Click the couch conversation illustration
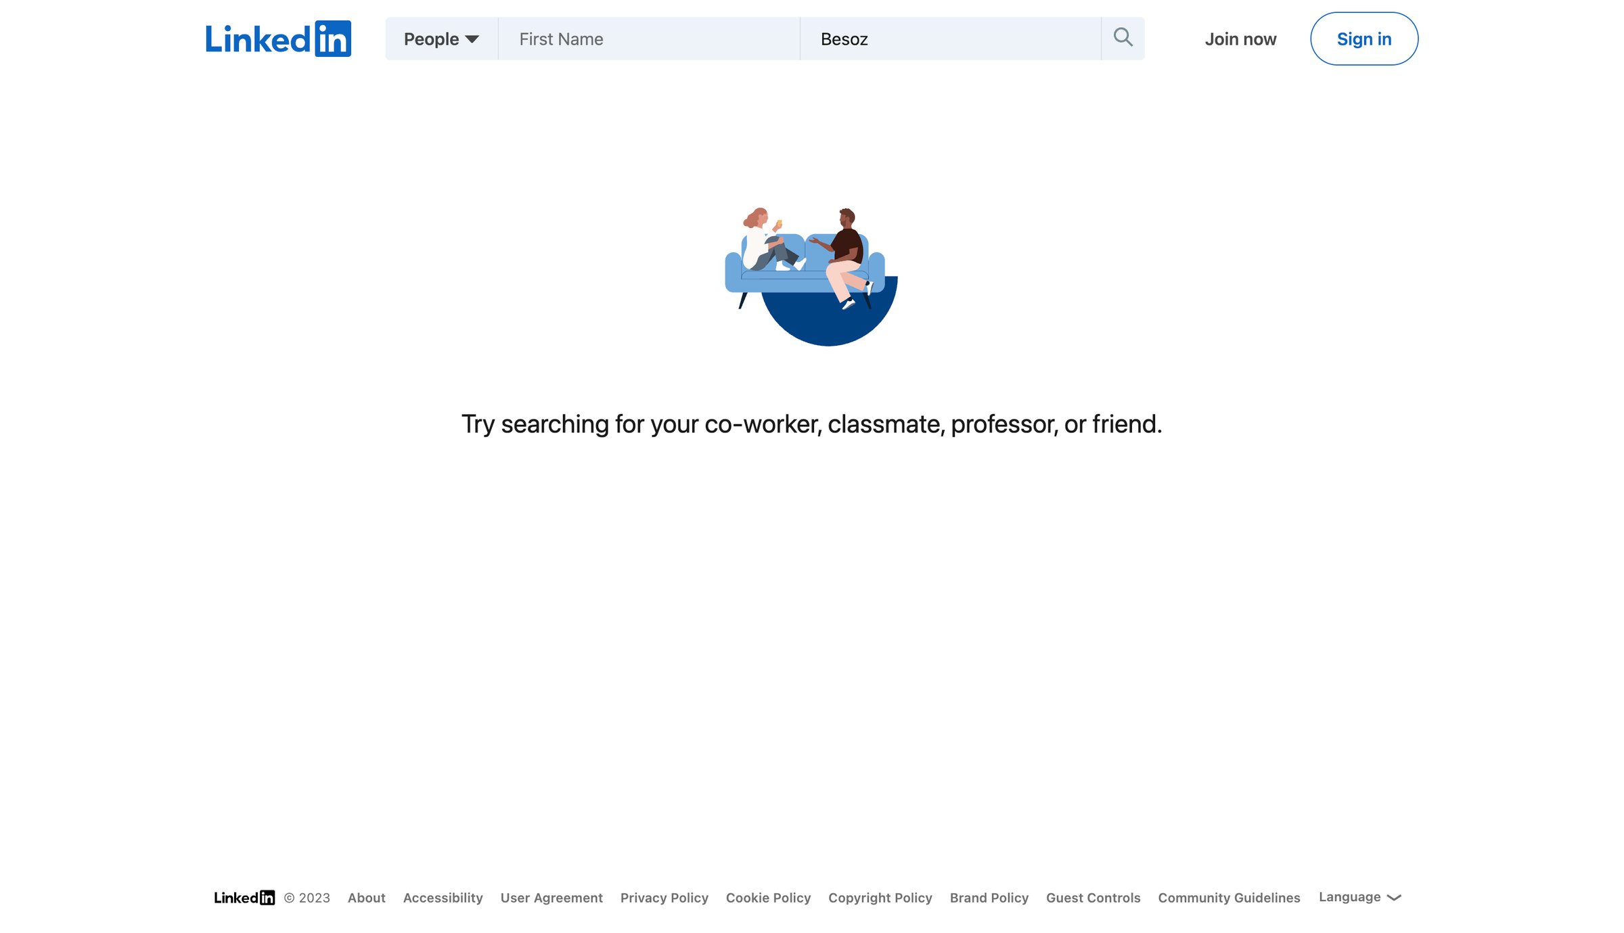Image resolution: width=1624 pixels, height=933 pixels. pyautogui.click(x=811, y=277)
